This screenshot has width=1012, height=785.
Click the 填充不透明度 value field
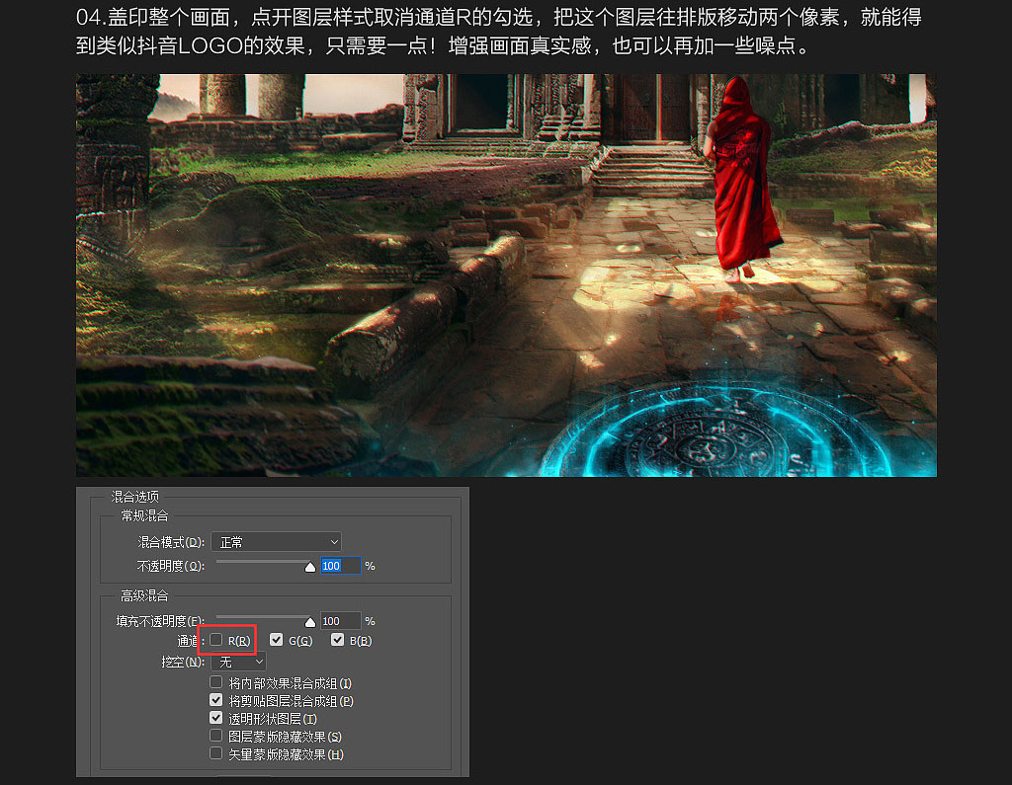click(x=340, y=620)
